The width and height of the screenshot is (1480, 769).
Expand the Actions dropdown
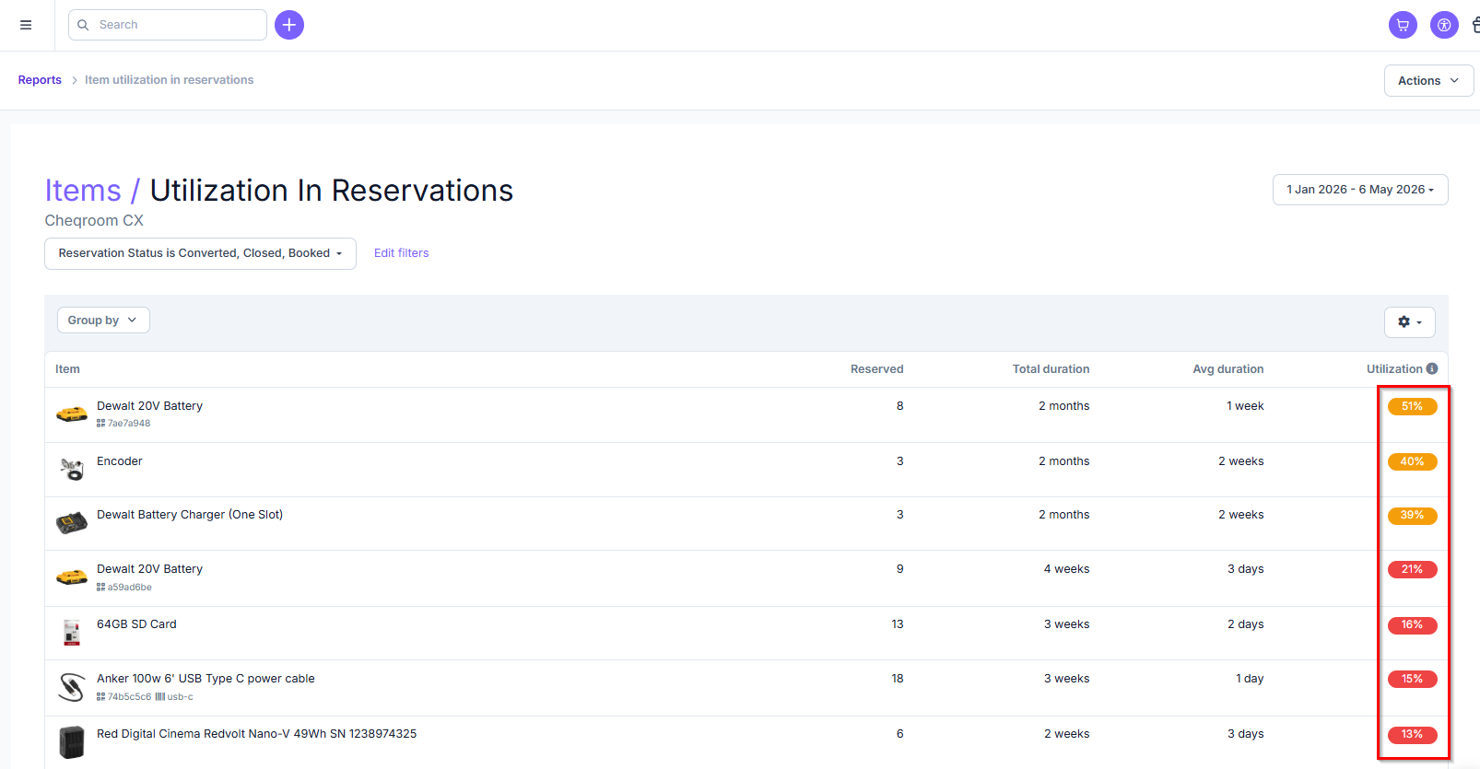coord(1428,80)
